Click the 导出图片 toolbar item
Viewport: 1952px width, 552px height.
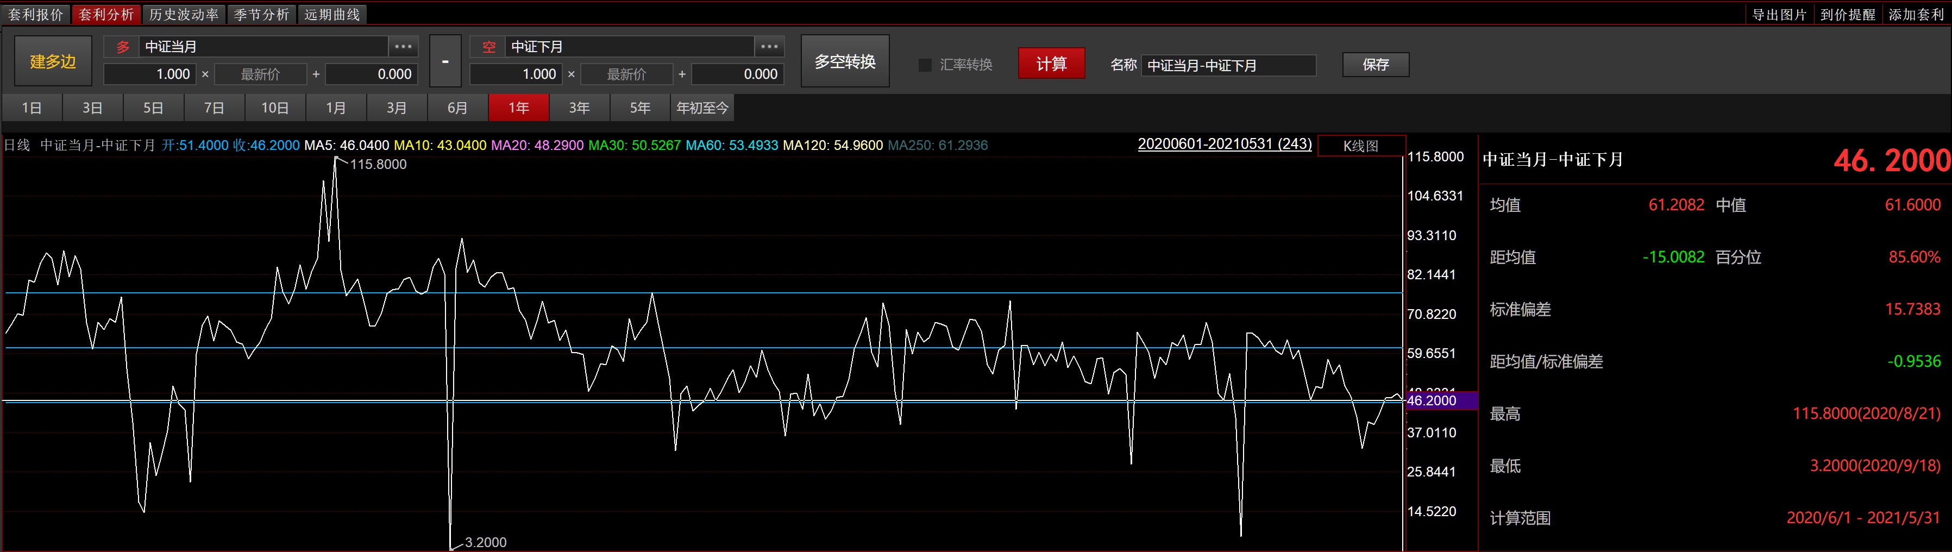tap(1779, 15)
